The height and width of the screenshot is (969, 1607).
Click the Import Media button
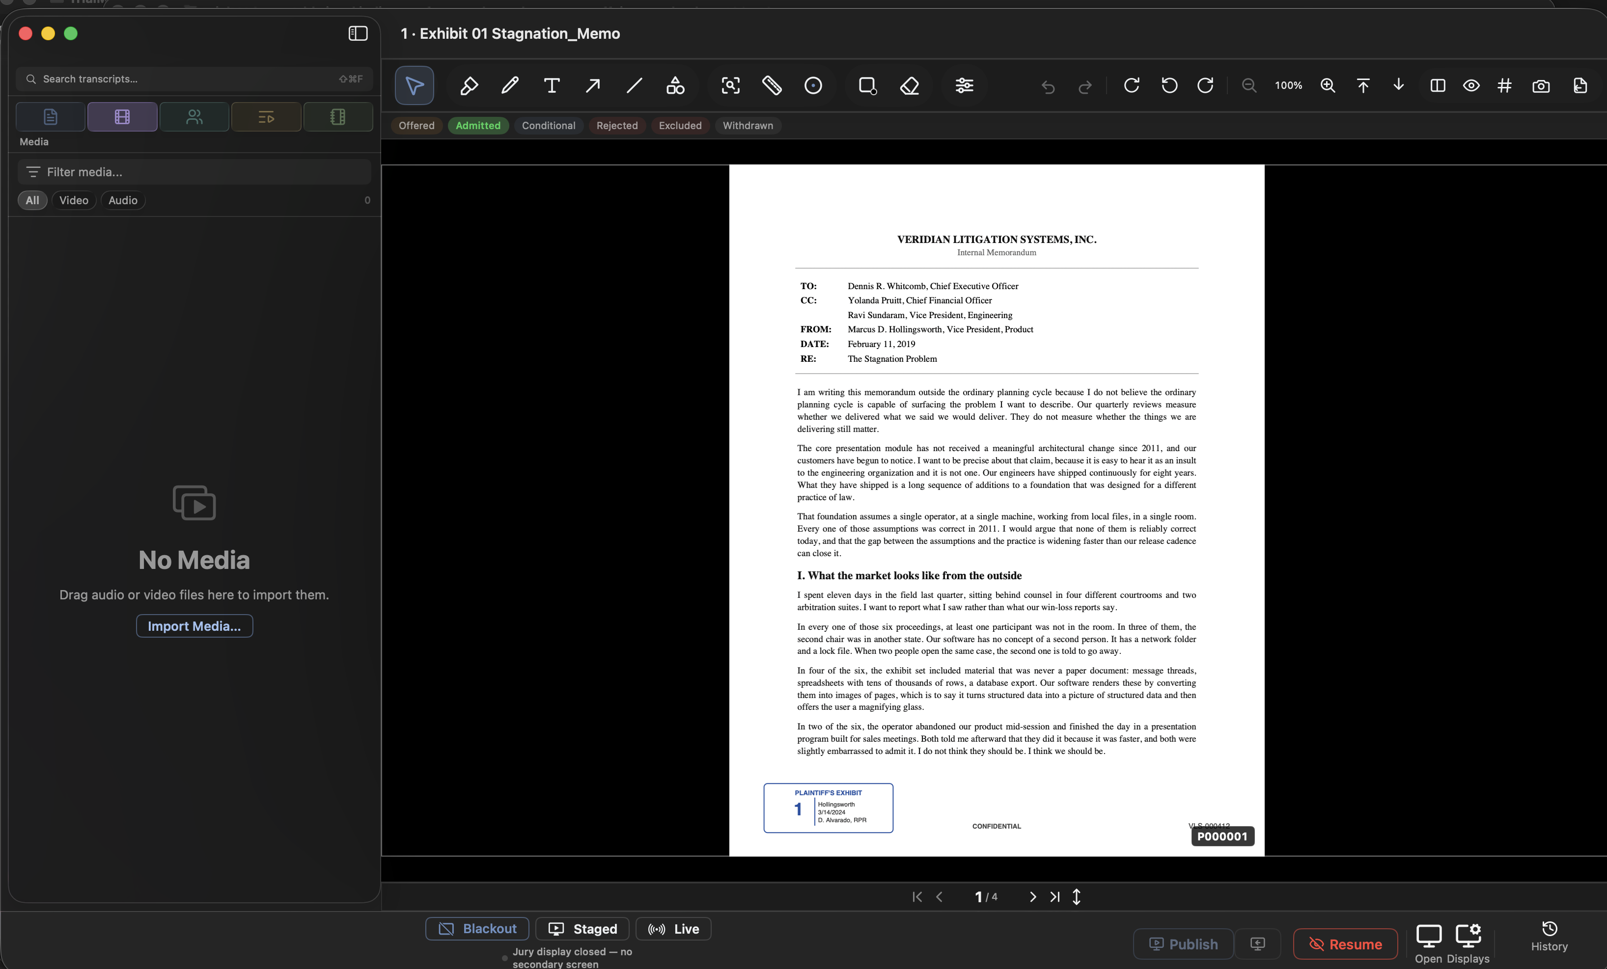(194, 625)
